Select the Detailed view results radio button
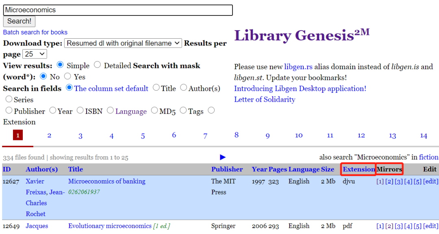This screenshot has height=234, width=439. point(97,65)
